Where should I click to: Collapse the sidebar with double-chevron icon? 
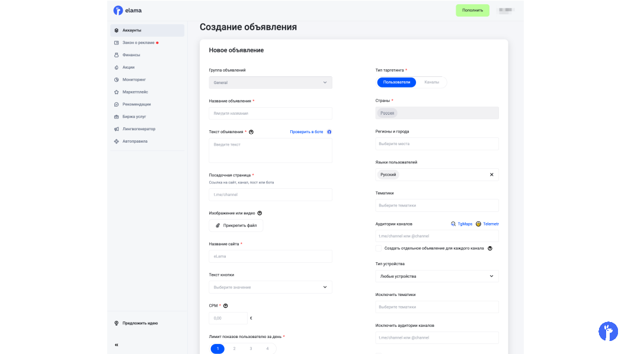tap(116, 345)
